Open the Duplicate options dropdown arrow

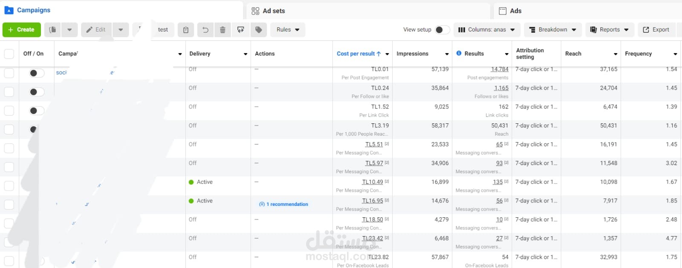pyautogui.click(x=69, y=30)
